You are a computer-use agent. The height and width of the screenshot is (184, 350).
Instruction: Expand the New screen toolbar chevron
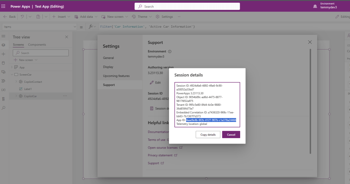tap(127, 17)
